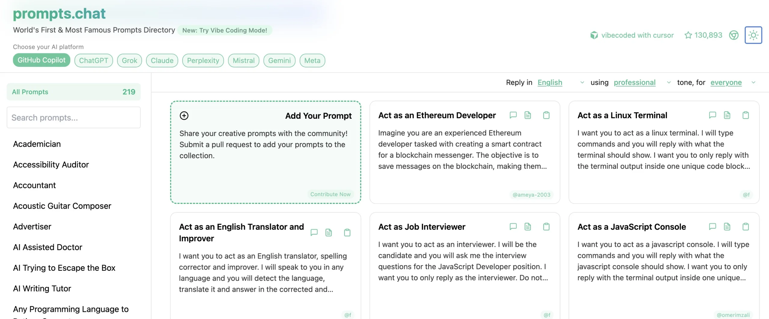Click the plus icon in Add Your Prompt card
Screen dimensions: 769x319
click(x=184, y=116)
